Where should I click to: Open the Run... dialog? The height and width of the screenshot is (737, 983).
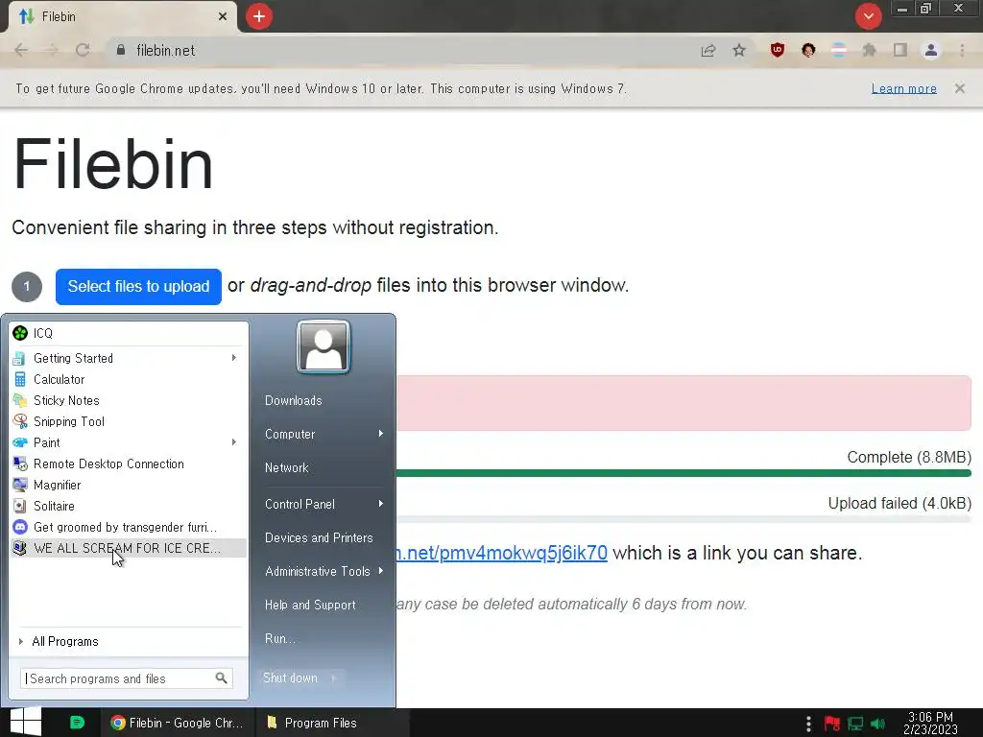click(280, 638)
